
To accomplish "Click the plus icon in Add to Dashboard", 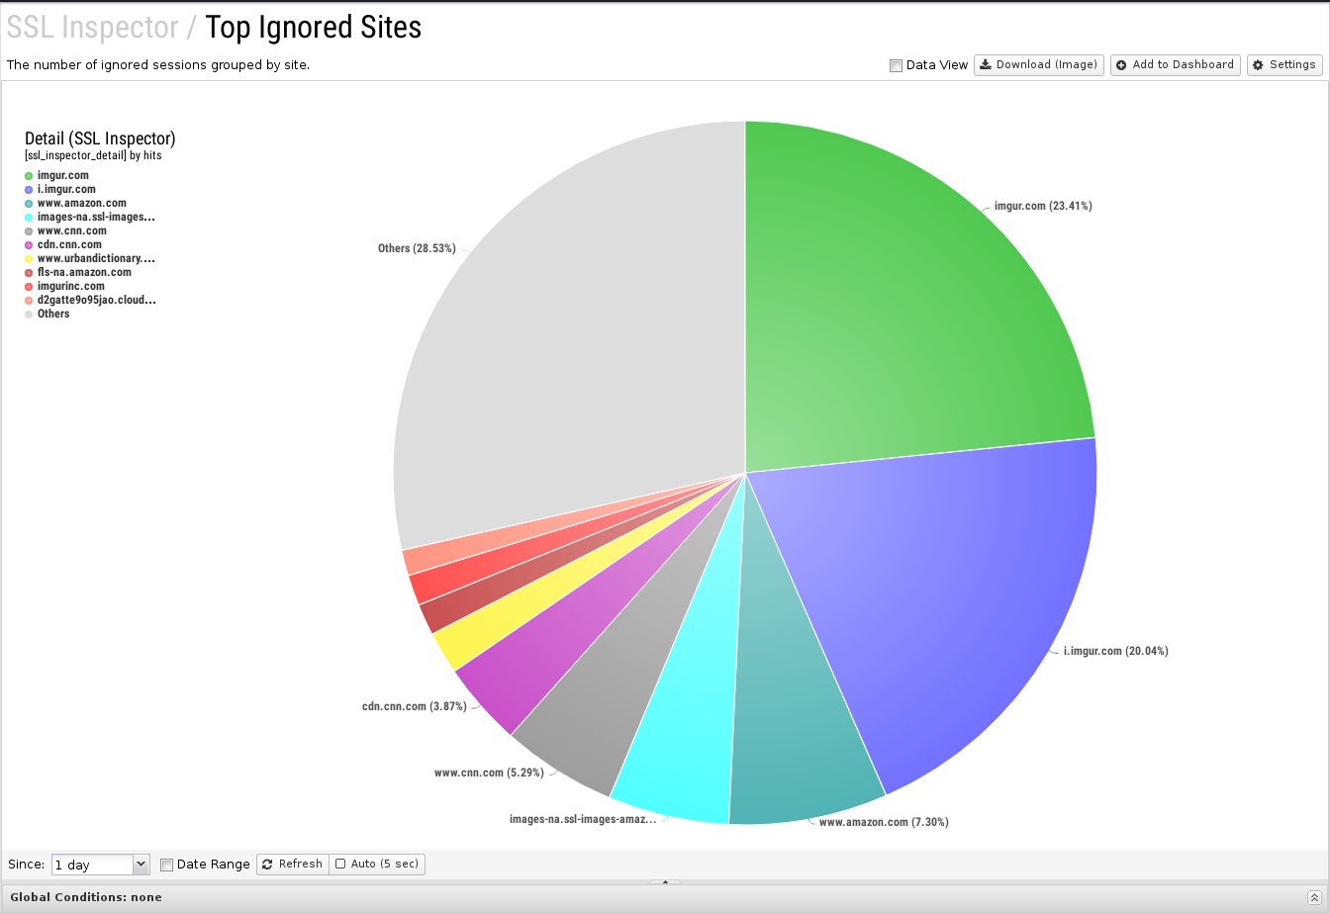I will [x=1121, y=65].
